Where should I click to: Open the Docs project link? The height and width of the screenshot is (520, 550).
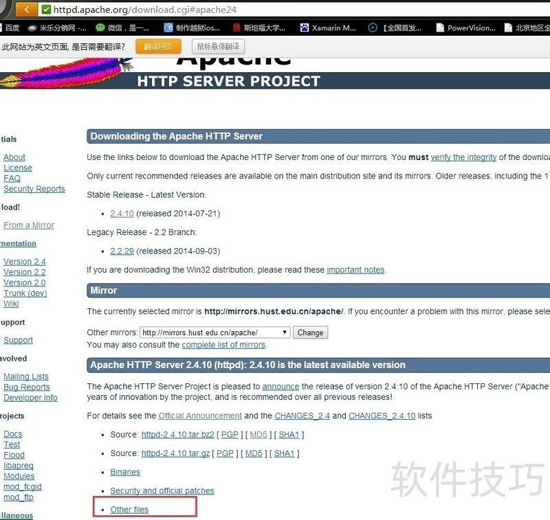(12, 434)
